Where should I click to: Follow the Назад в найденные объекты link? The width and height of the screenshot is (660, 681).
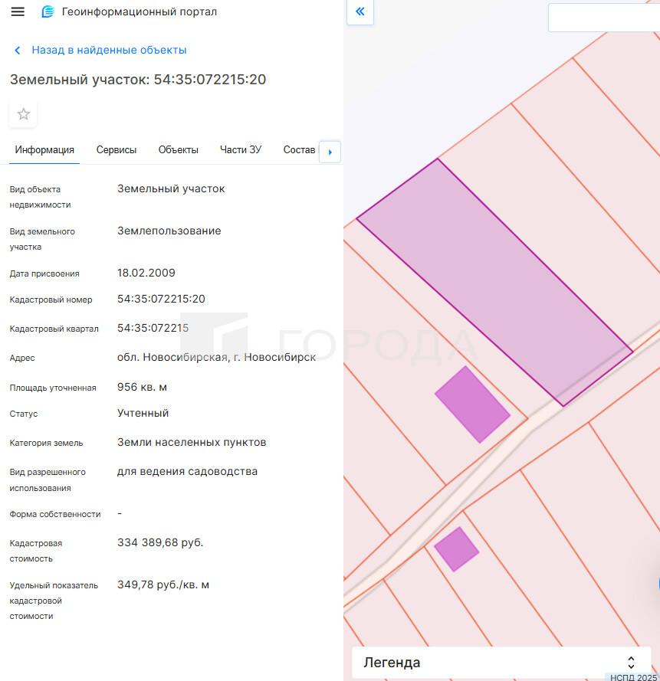109,51
